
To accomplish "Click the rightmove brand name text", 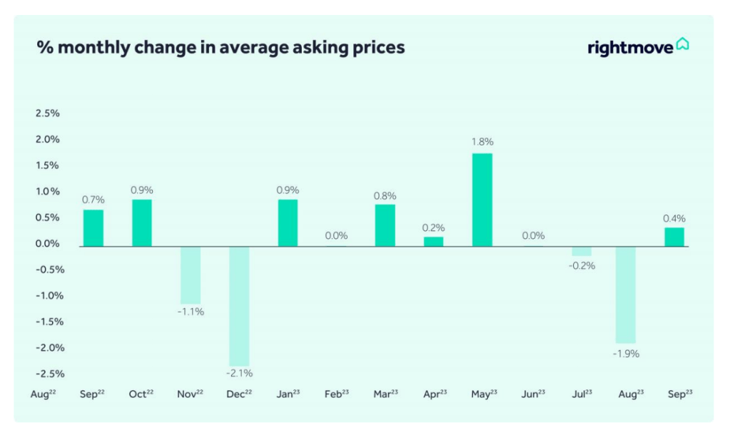I will click(x=630, y=48).
